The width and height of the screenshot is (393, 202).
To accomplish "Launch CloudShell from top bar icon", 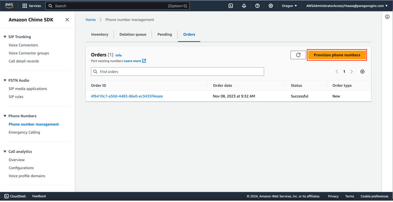I will tap(231, 6).
